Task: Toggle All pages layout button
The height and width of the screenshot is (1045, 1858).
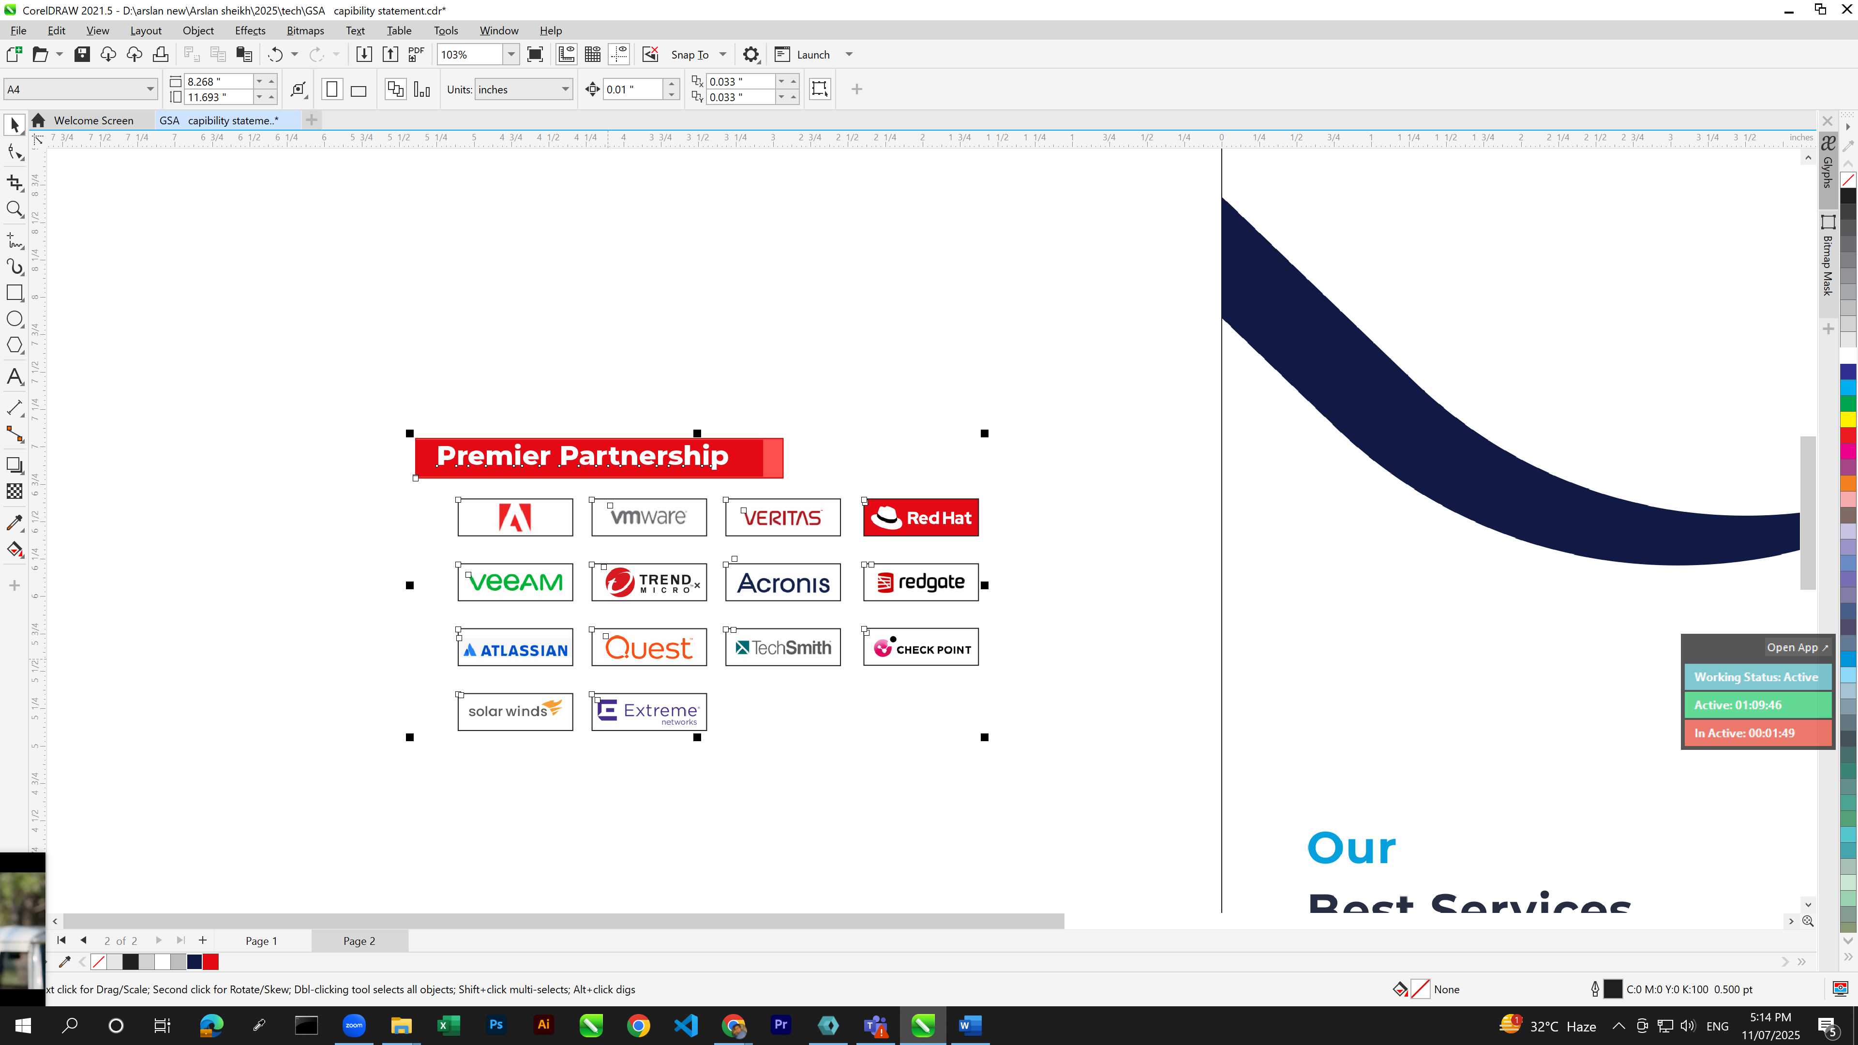Action: pyautogui.click(x=395, y=90)
